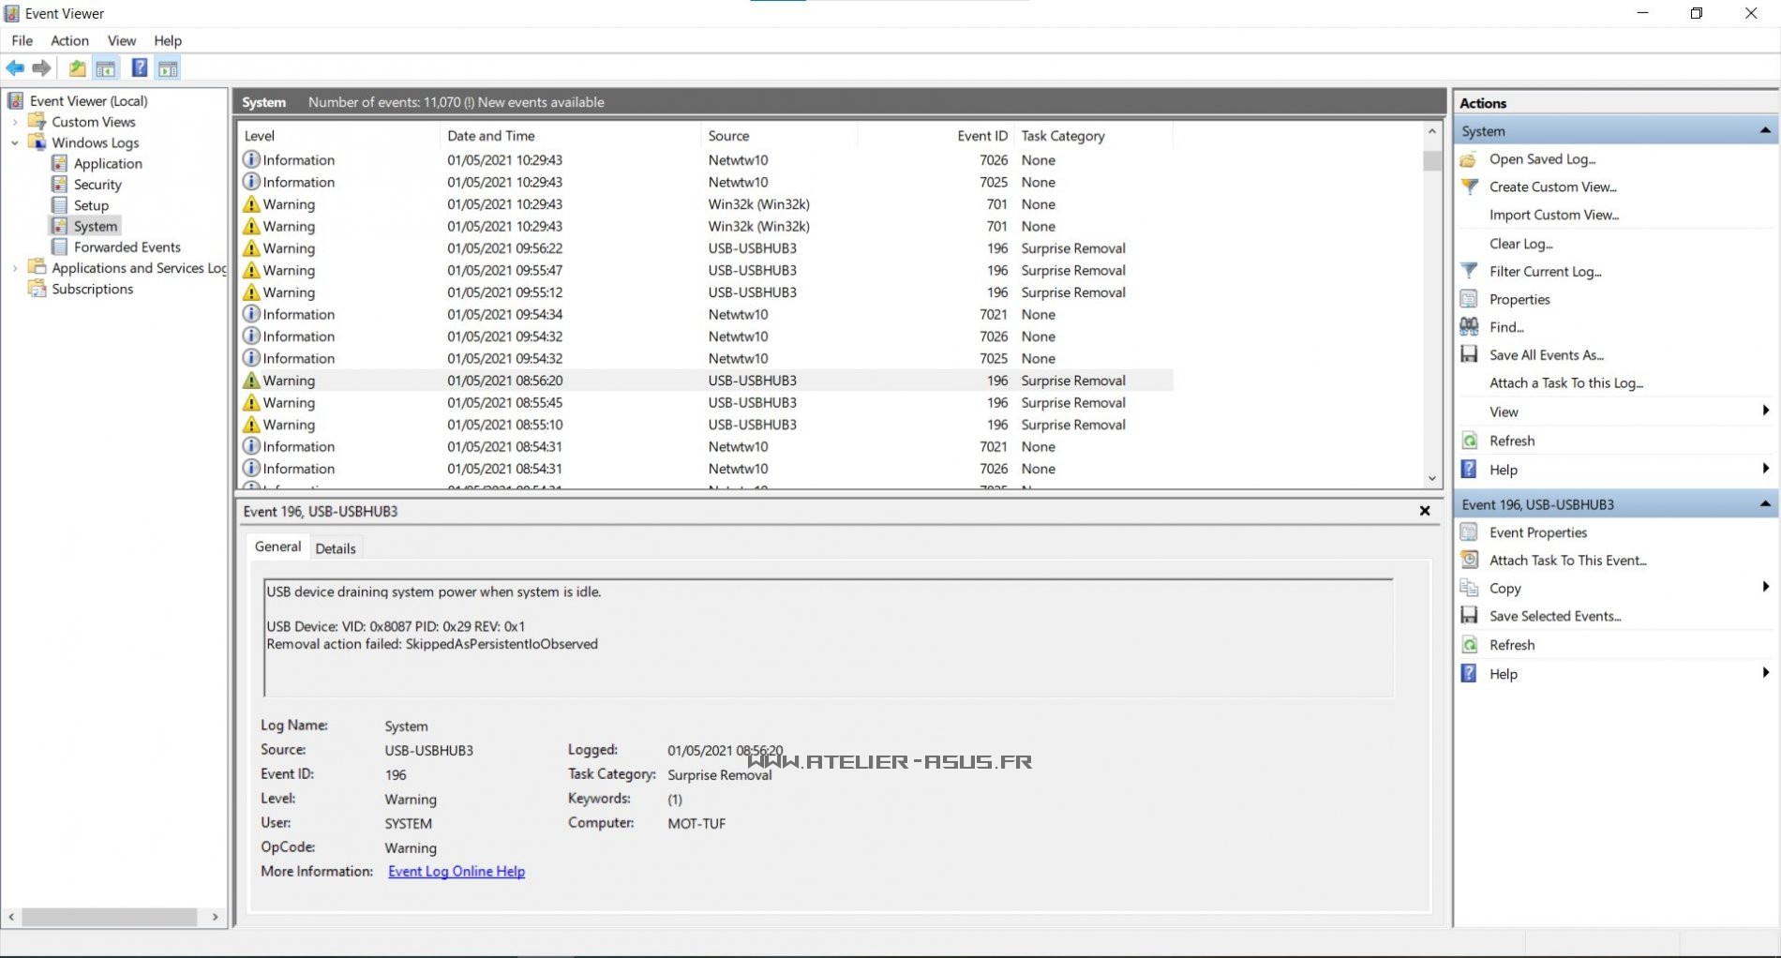The image size is (1781, 958).
Task: Open the Action menu
Action: coord(69,40)
